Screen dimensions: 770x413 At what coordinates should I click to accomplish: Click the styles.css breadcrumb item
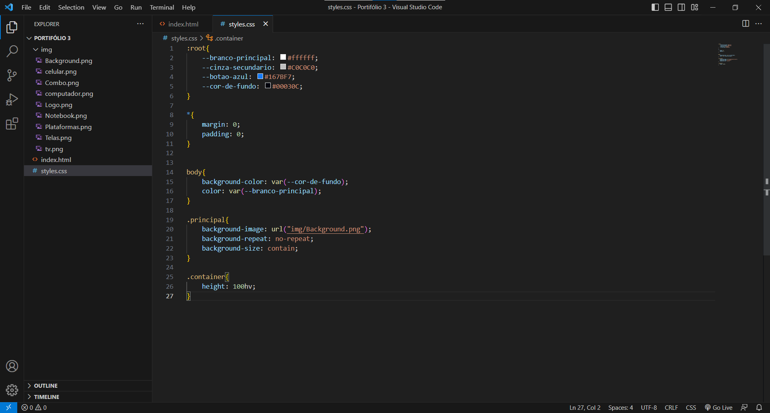pyautogui.click(x=180, y=38)
